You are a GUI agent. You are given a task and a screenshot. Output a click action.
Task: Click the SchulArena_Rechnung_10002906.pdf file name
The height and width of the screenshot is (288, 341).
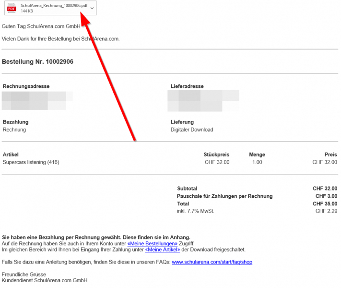(x=54, y=5)
